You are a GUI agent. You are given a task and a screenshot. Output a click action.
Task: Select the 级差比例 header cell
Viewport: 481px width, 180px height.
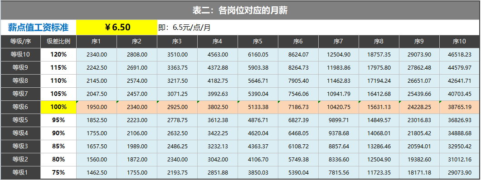(58, 42)
